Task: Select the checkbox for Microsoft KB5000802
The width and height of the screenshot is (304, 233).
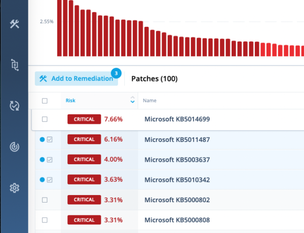Action: (45, 200)
